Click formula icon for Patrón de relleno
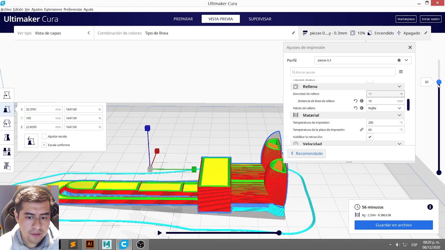The height and width of the screenshot is (250, 445). (x=362, y=108)
